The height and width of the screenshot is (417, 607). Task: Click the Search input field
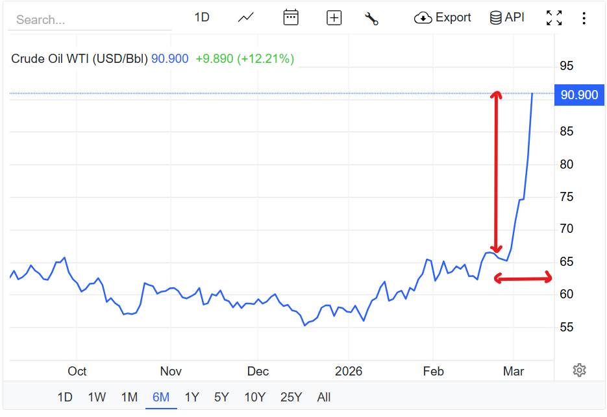tap(90, 19)
